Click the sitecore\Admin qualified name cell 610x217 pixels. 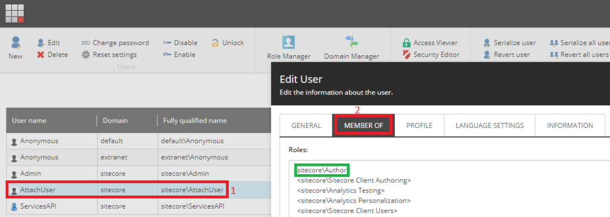pos(185,174)
